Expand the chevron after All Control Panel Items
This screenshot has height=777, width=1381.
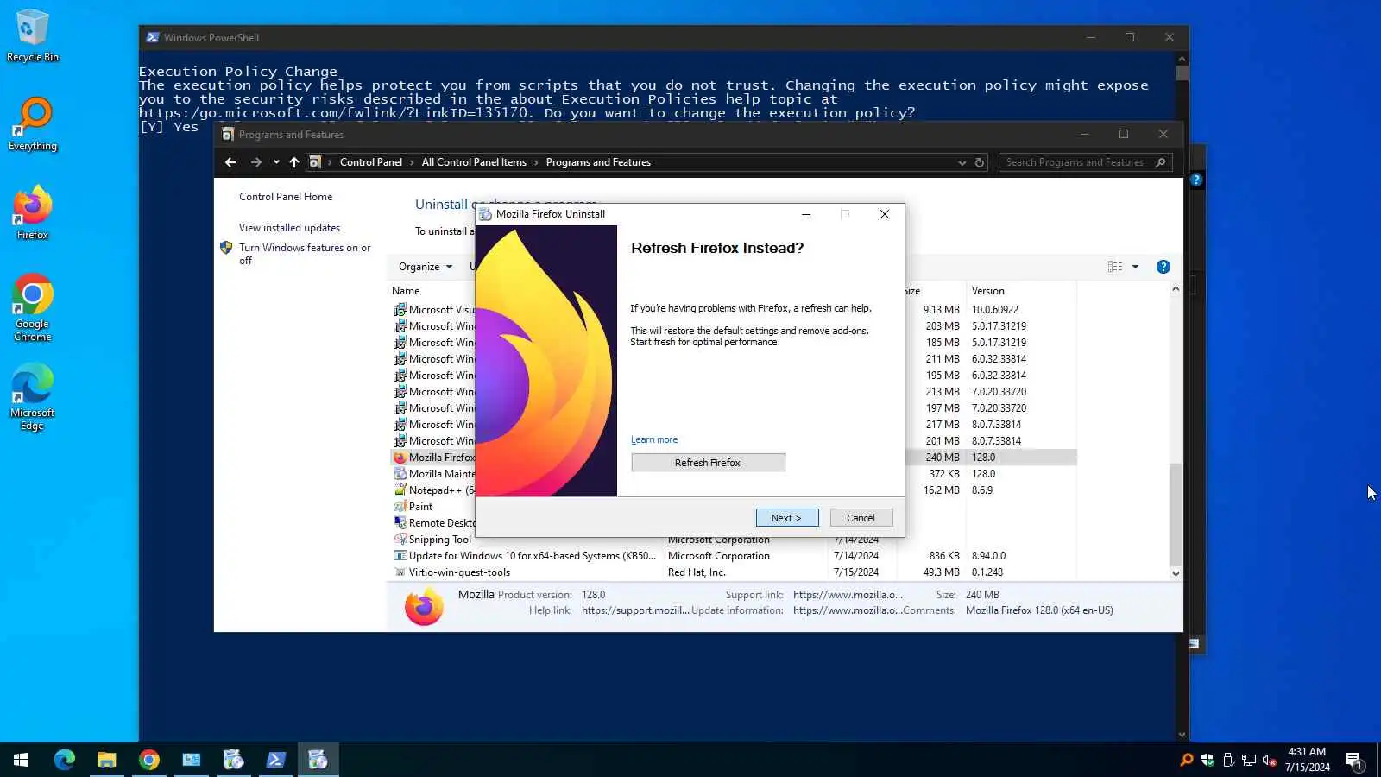click(x=536, y=162)
